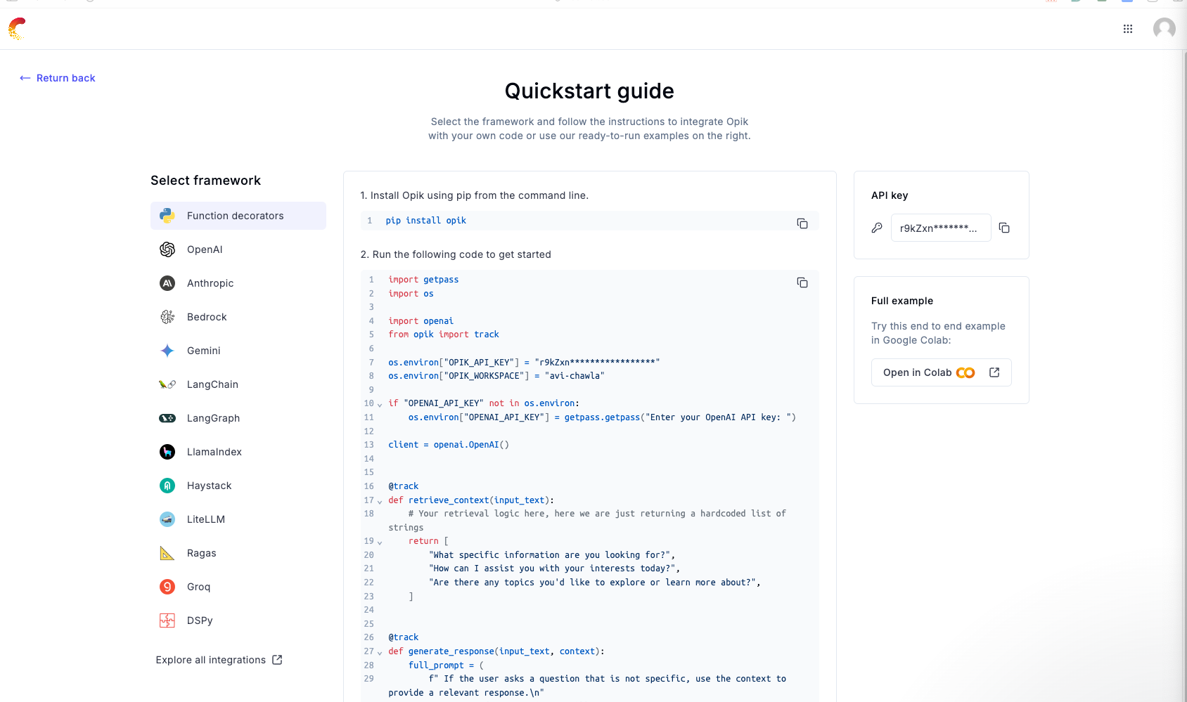Collapse the generate_response function at line 27
Screen dimensions: 1187x702
380,652
